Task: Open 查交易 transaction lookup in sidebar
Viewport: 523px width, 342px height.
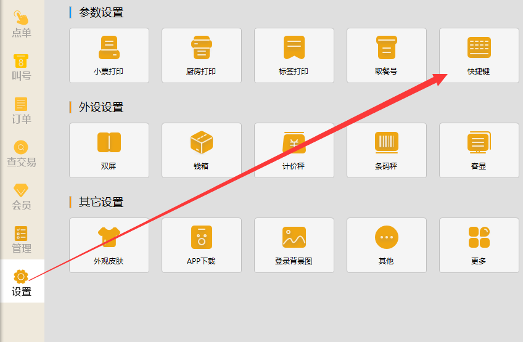Action: click(x=22, y=153)
